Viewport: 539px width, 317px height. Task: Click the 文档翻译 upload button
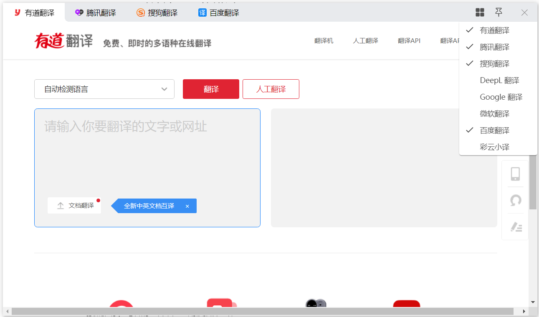click(x=74, y=206)
